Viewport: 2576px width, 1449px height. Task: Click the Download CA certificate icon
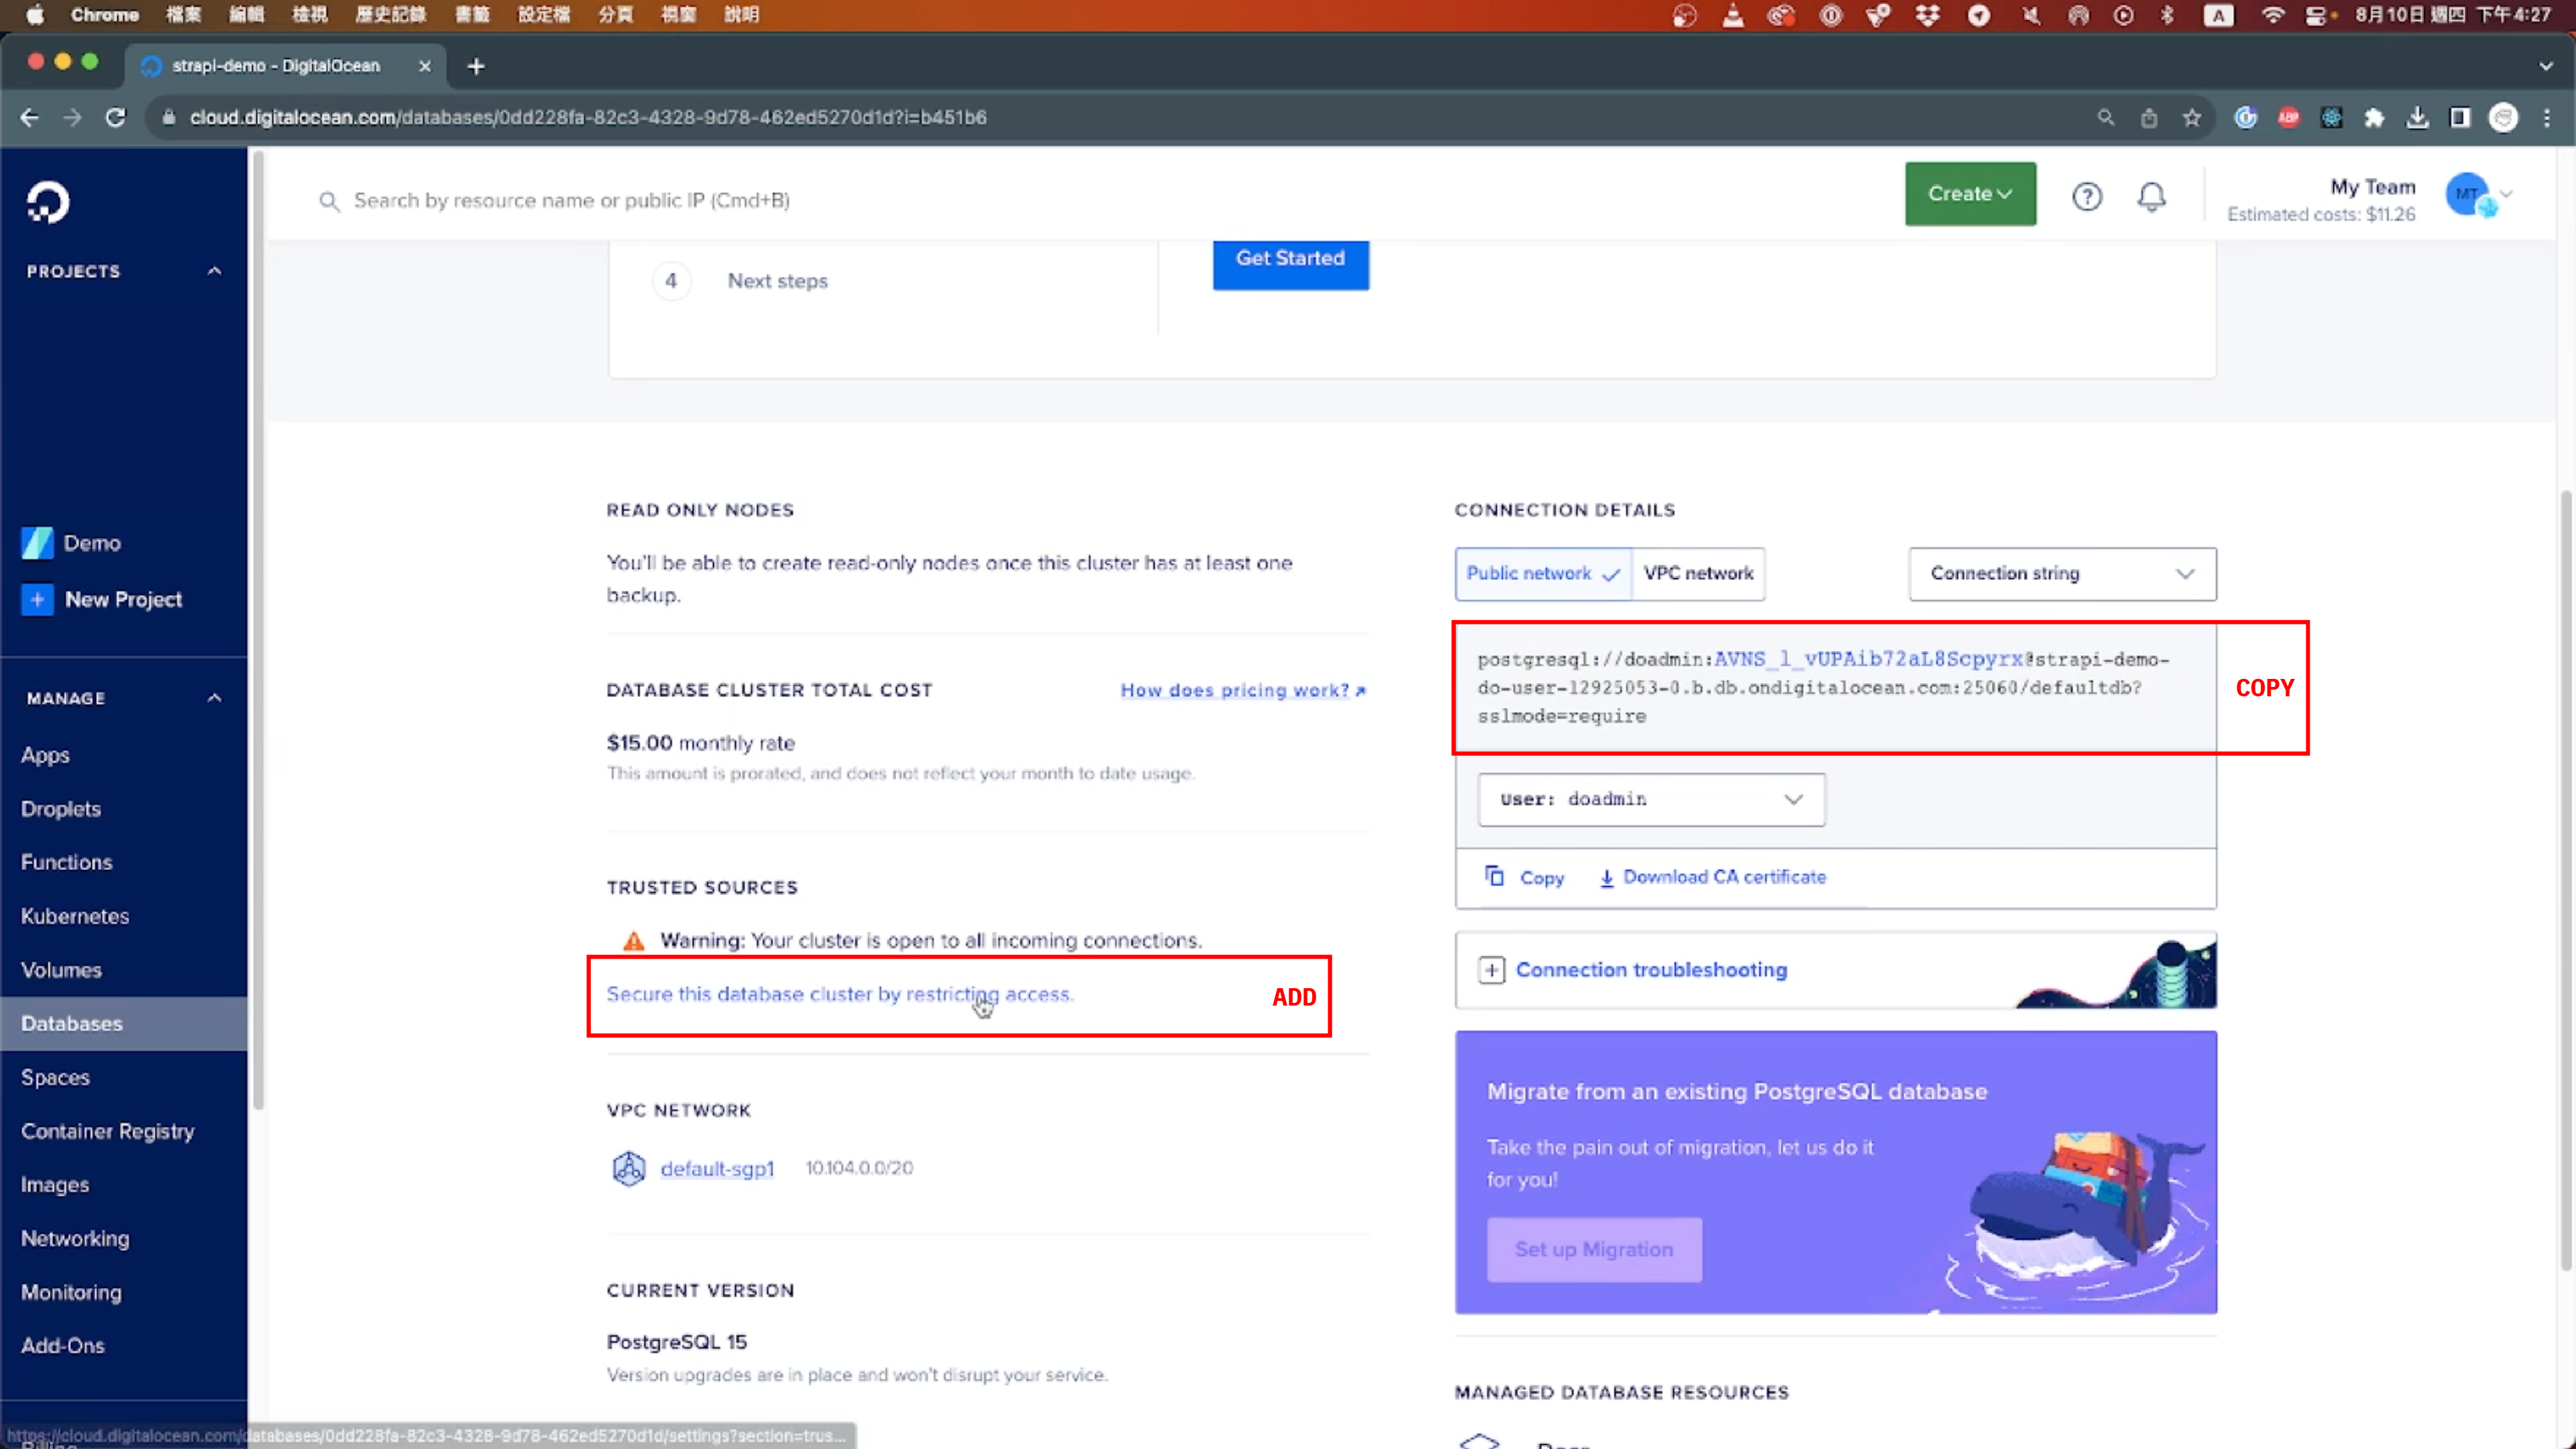point(1607,877)
